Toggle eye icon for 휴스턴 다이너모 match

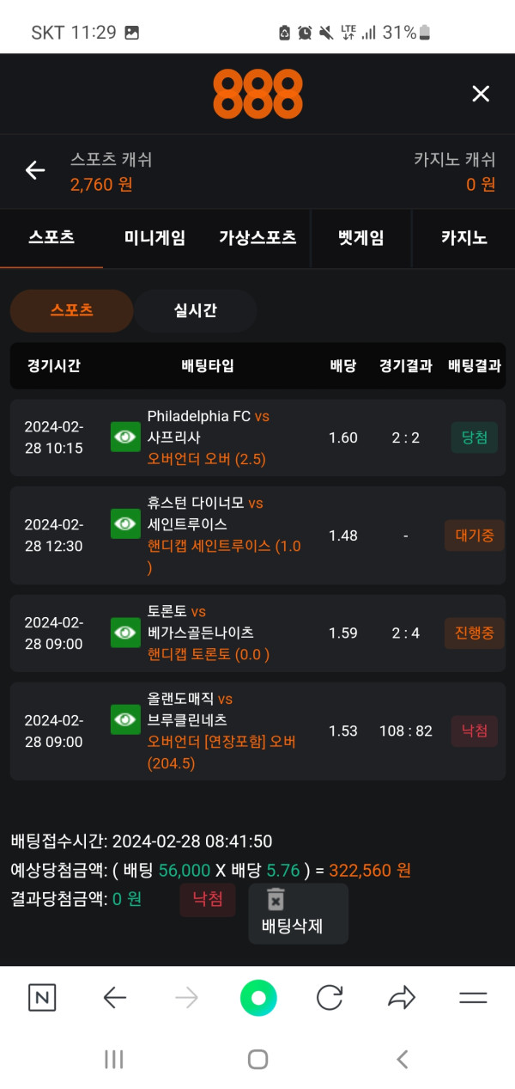click(x=125, y=523)
